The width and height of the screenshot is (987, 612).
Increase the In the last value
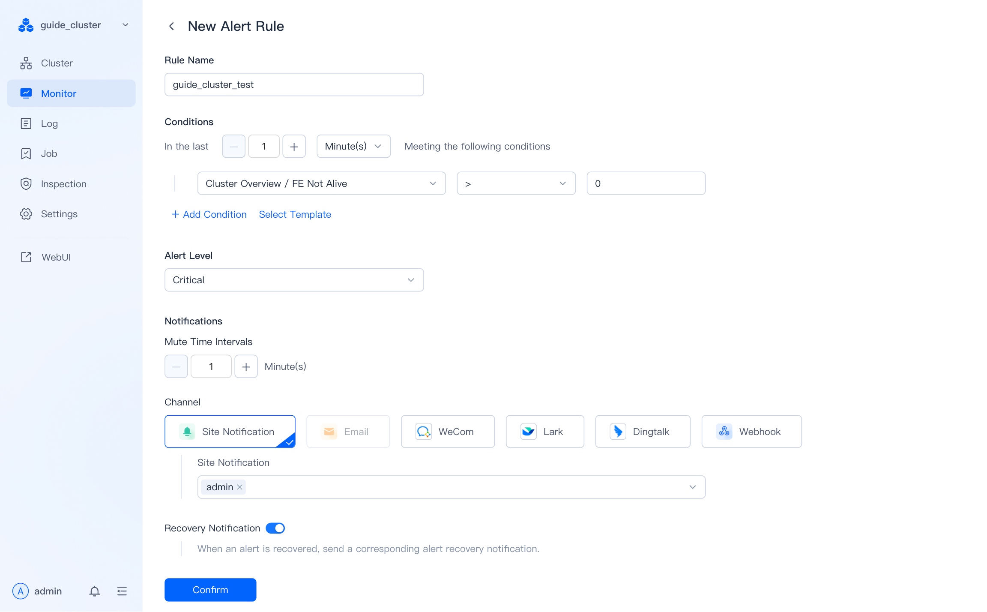[294, 147]
